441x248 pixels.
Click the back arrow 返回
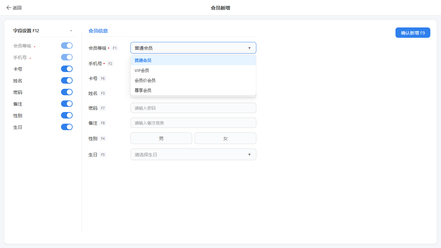tap(14, 8)
